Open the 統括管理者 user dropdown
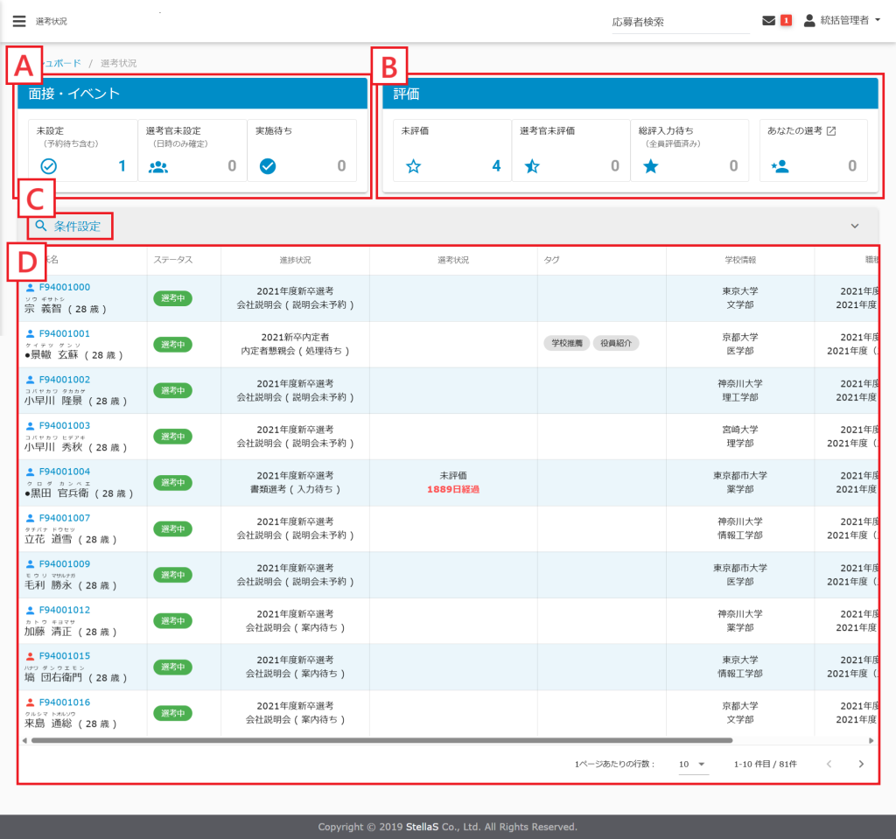Image resolution: width=896 pixels, height=839 pixels. click(x=842, y=21)
